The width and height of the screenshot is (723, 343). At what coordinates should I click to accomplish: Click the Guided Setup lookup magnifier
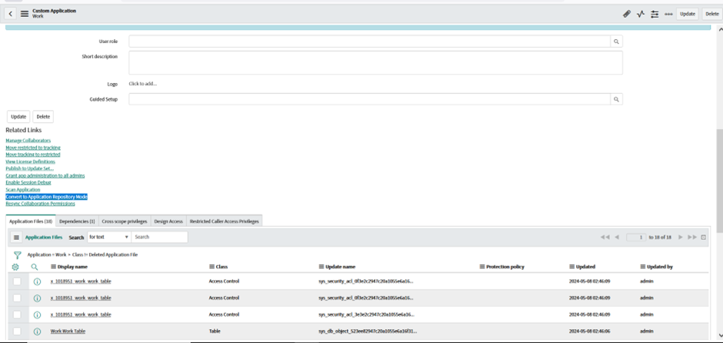[616, 99]
